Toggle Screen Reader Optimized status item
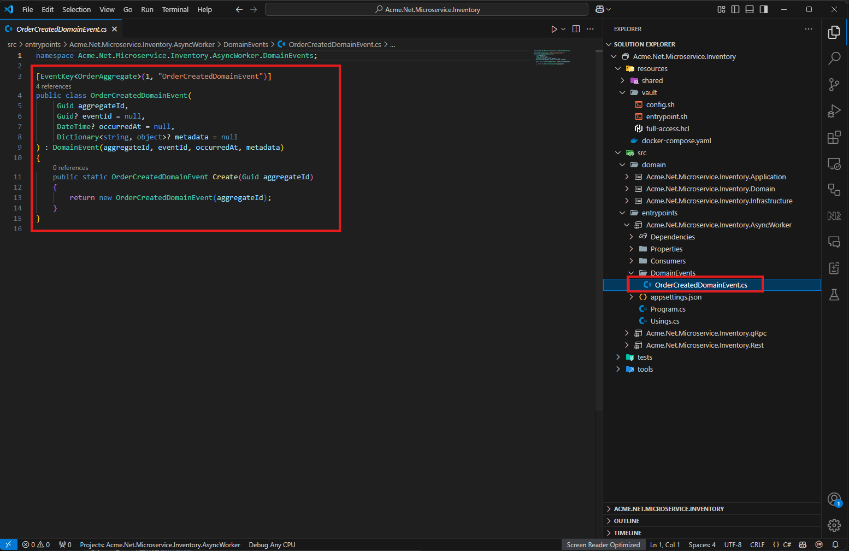Image resolution: width=849 pixels, height=551 pixels. (x=603, y=545)
